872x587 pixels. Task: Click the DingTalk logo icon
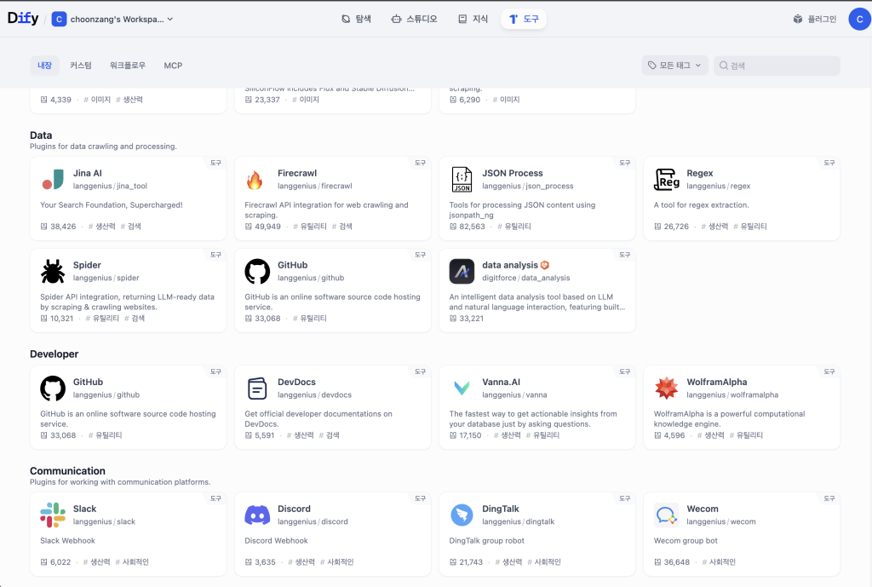(462, 515)
